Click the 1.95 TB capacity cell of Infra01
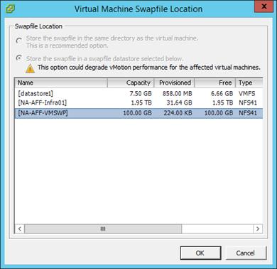 141,102
